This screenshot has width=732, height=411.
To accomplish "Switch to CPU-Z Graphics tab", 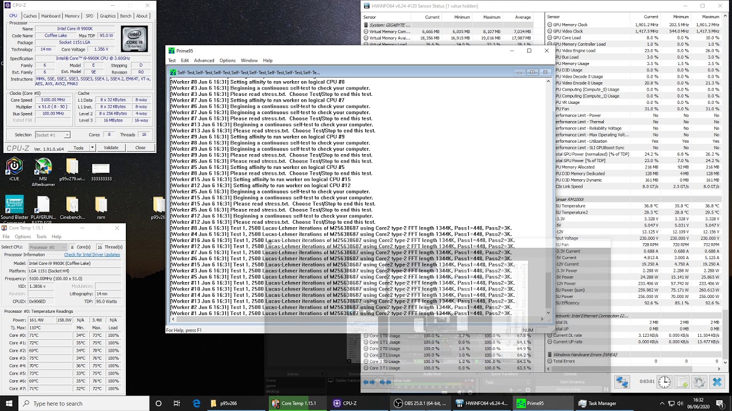I will coord(108,16).
